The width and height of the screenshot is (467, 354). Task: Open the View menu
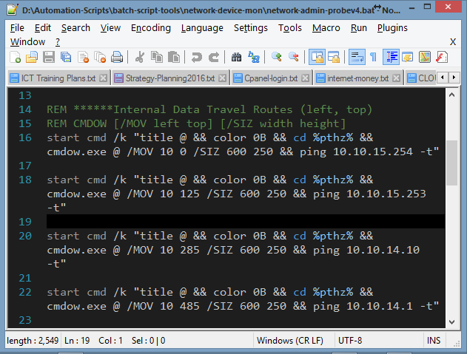[110, 27]
